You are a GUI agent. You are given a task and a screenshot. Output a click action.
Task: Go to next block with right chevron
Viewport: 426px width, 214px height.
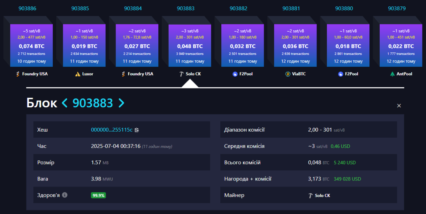[121, 103]
